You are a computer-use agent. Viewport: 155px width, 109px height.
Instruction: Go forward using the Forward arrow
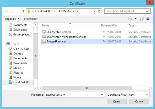pyautogui.click(x=13, y=11)
